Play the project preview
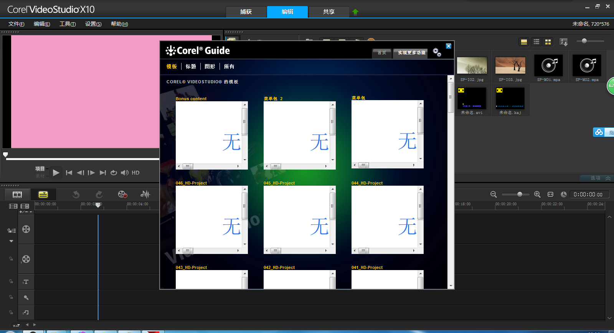614x333 pixels. [x=56, y=173]
